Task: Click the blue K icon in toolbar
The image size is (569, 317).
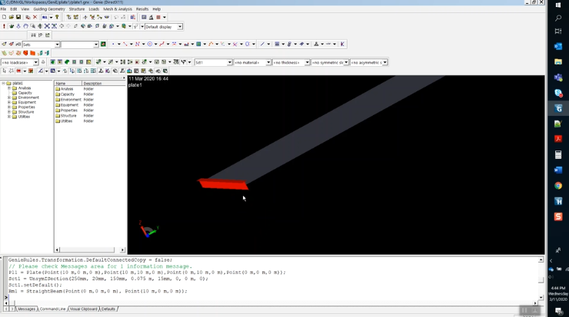Action: 342,45
